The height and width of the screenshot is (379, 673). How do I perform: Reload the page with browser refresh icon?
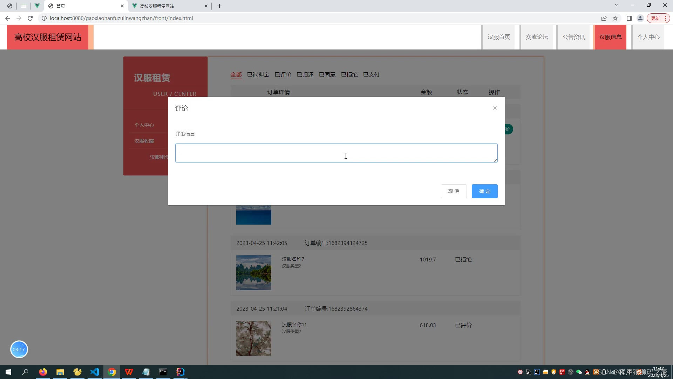click(x=30, y=18)
